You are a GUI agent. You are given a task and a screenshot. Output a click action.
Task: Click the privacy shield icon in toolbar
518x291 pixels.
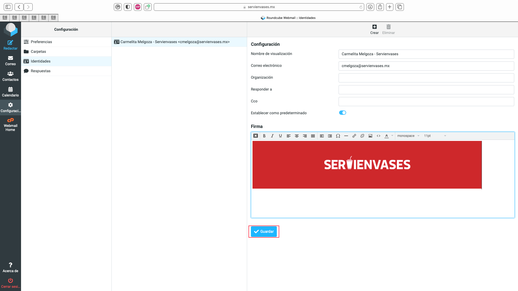pos(128,7)
